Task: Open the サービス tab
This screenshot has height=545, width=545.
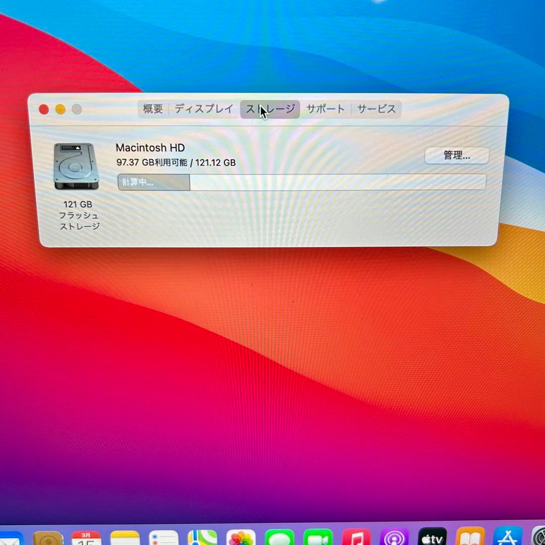Action: pyautogui.click(x=376, y=109)
